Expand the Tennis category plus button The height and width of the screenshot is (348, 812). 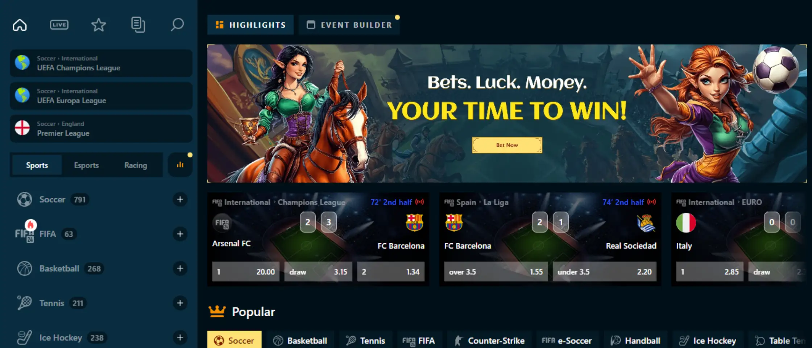click(x=180, y=303)
